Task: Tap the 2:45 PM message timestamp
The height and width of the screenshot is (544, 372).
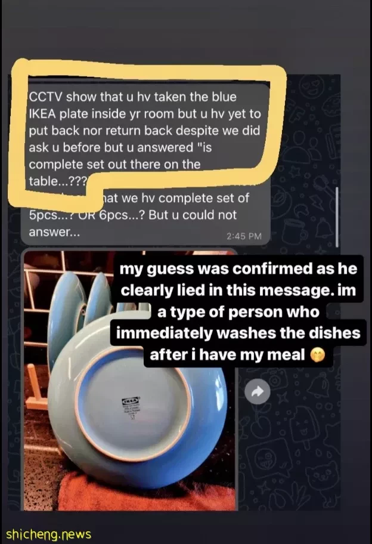Action: click(244, 236)
